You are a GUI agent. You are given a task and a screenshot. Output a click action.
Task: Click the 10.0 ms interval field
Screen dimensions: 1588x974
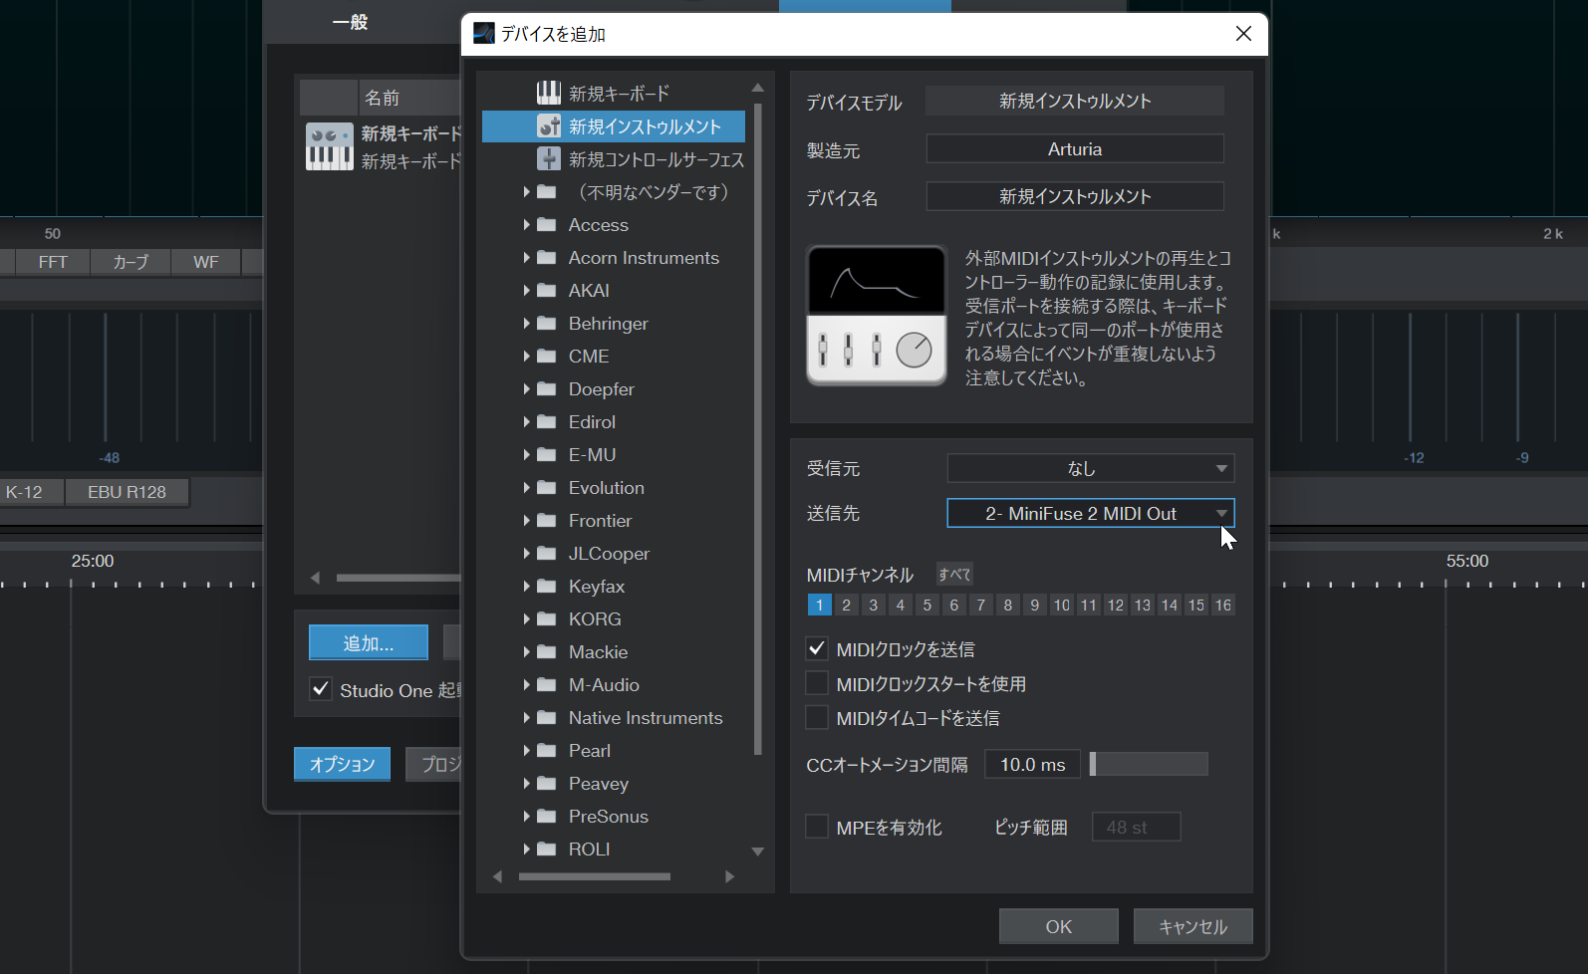(1033, 764)
